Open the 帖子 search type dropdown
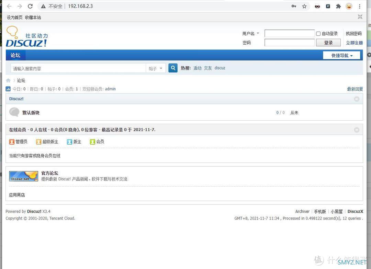371x269 pixels. click(156, 68)
